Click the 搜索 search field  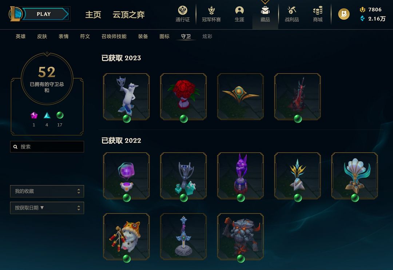[47, 147]
